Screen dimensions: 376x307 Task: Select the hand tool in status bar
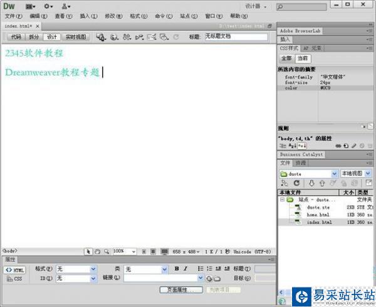(x=97, y=251)
